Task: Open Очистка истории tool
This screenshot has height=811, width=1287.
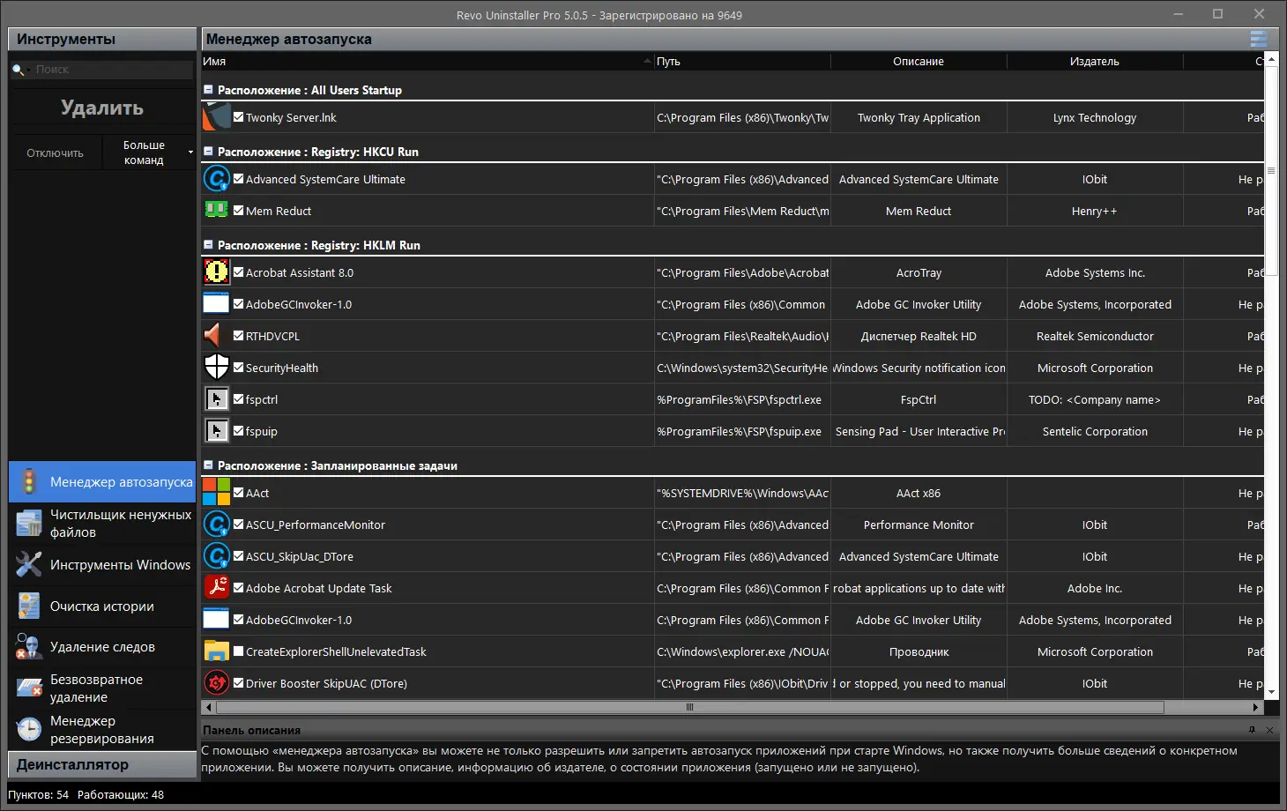Action: click(x=102, y=606)
